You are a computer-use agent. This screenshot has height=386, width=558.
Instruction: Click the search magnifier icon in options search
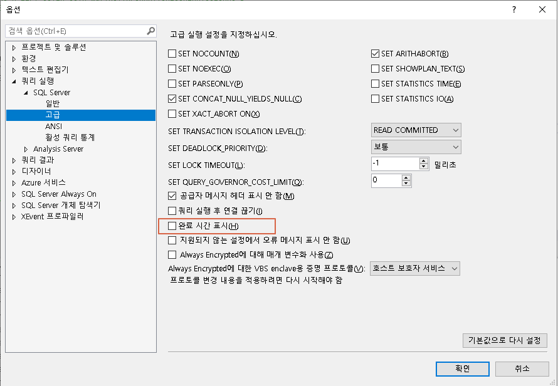151,31
